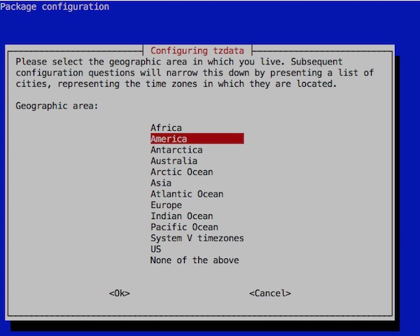Image resolution: width=420 pixels, height=336 pixels.
Task: Select Africa in the geographic area list
Action: tap(166, 128)
